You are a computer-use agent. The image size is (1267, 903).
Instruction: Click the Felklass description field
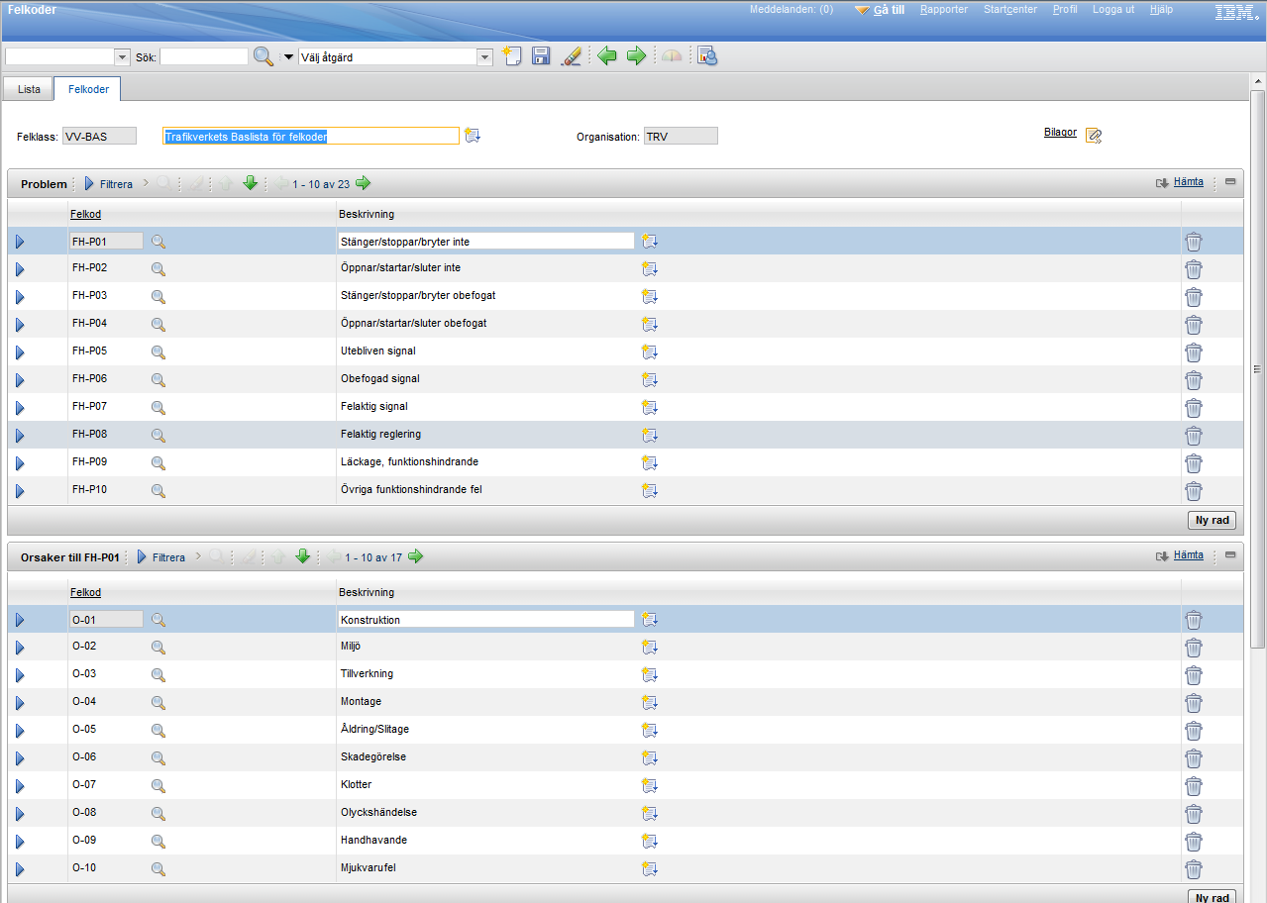pyautogui.click(x=311, y=136)
